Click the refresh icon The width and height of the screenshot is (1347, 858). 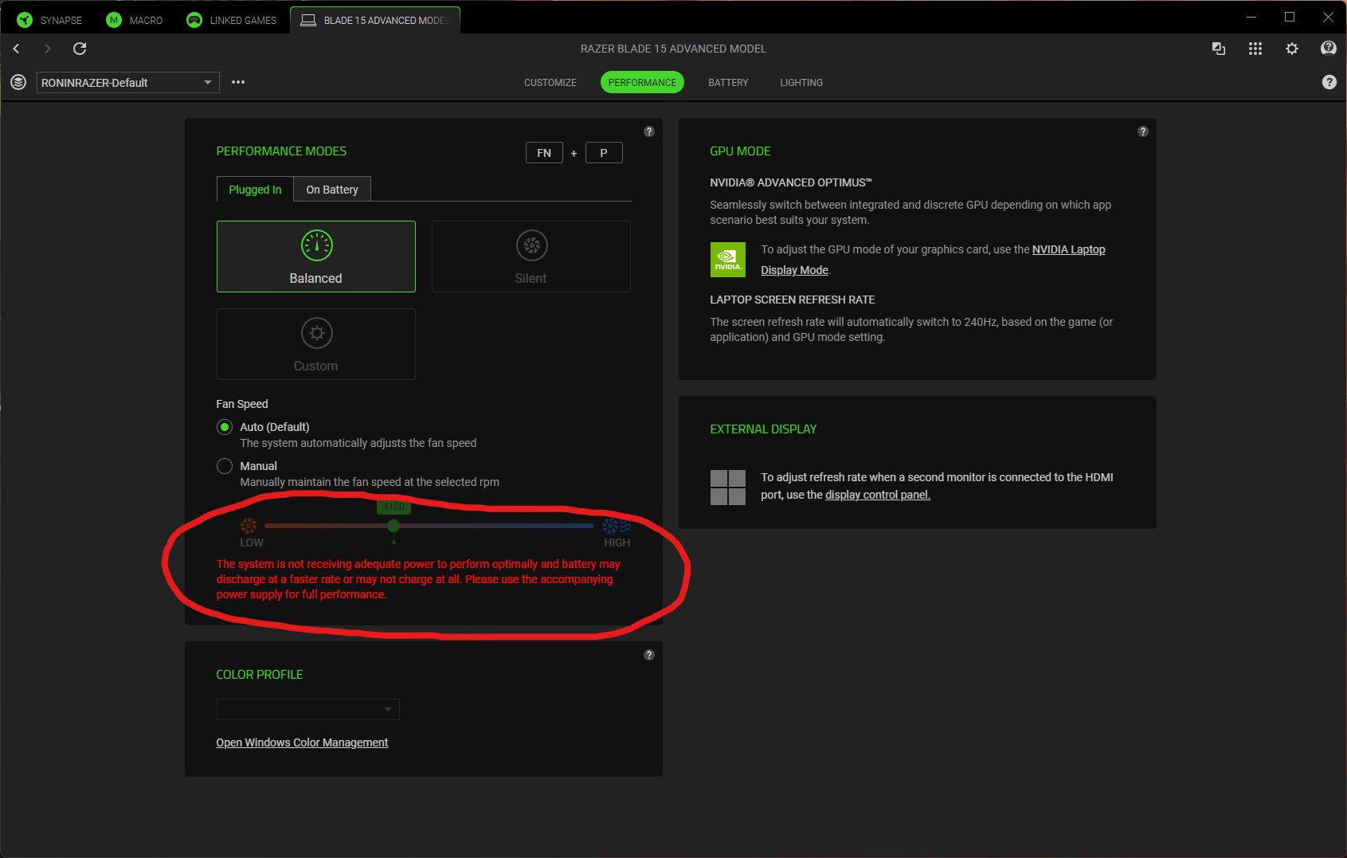click(x=80, y=49)
